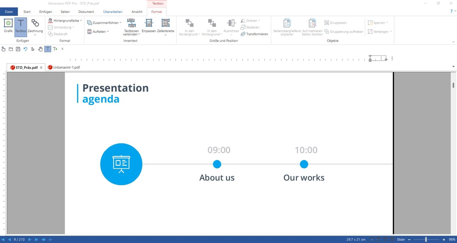Open the Datei menu
The height and width of the screenshot is (243, 457).
(x=9, y=12)
